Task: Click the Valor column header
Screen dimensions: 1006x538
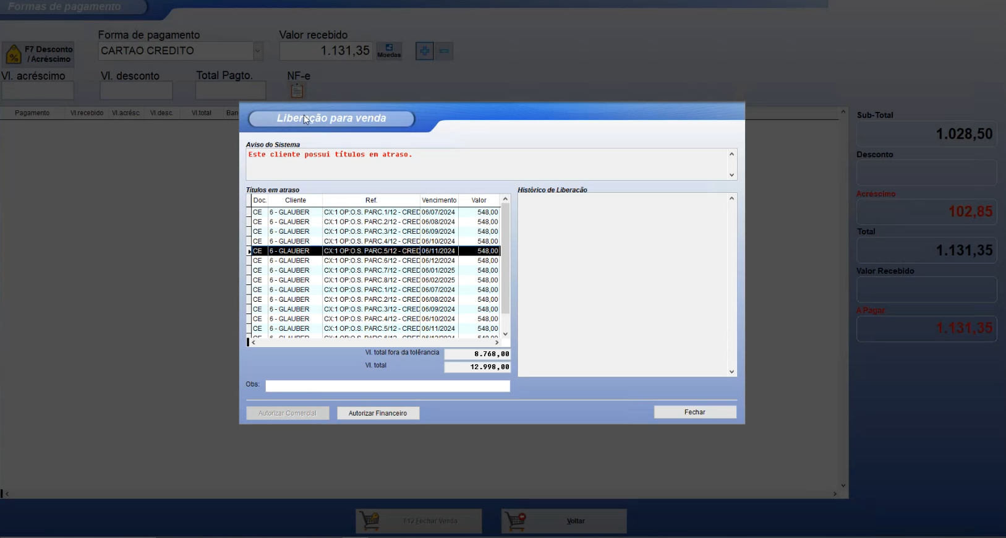Action: tap(479, 200)
